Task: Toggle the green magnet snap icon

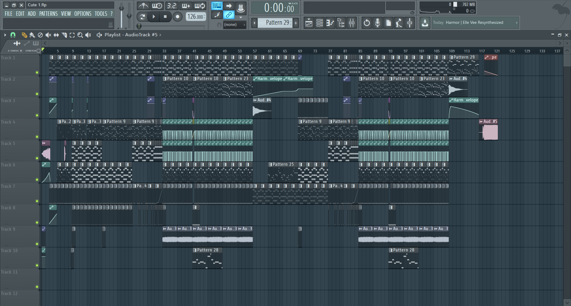Action: pyautogui.click(x=13, y=35)
